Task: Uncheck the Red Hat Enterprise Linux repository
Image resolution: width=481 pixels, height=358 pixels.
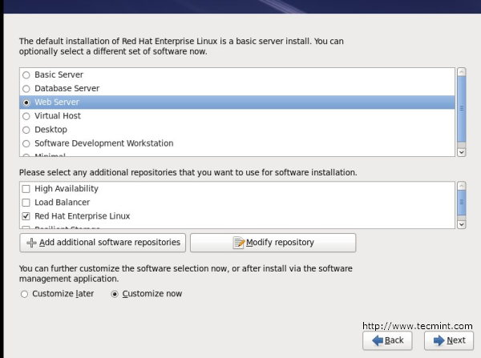Action: point(26,216)
